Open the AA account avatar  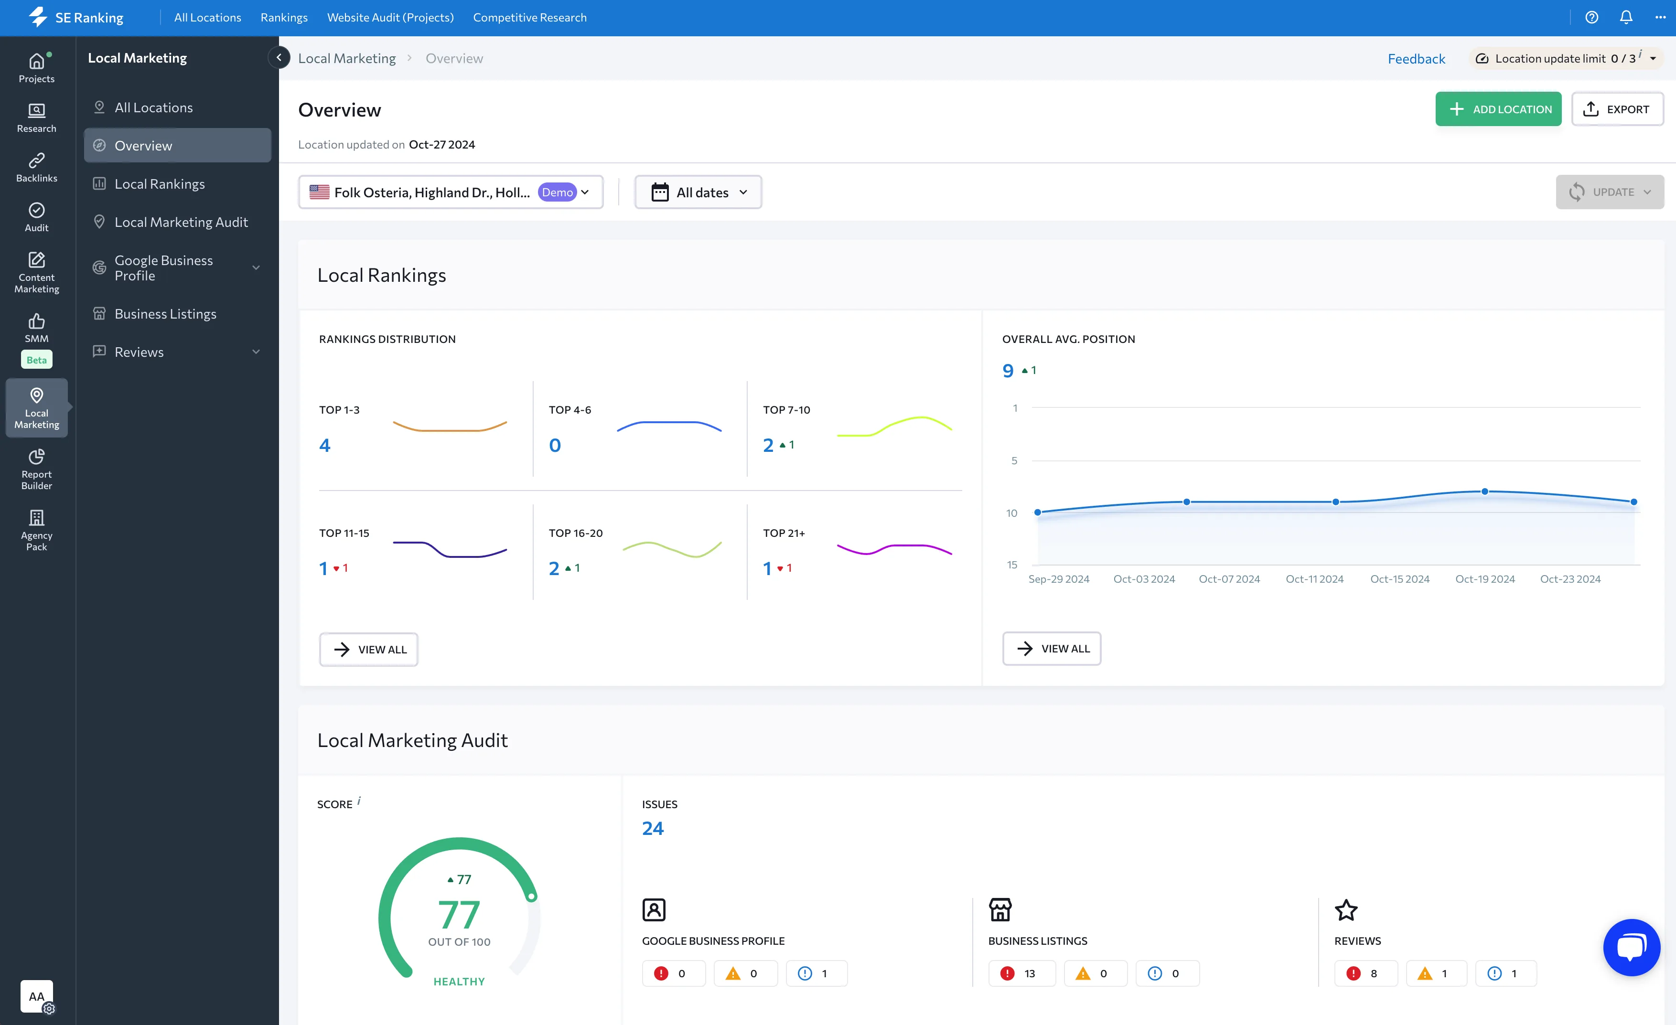37,996
